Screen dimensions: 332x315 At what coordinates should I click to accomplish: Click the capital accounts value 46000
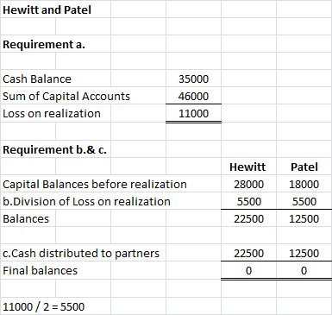(193, 97)
